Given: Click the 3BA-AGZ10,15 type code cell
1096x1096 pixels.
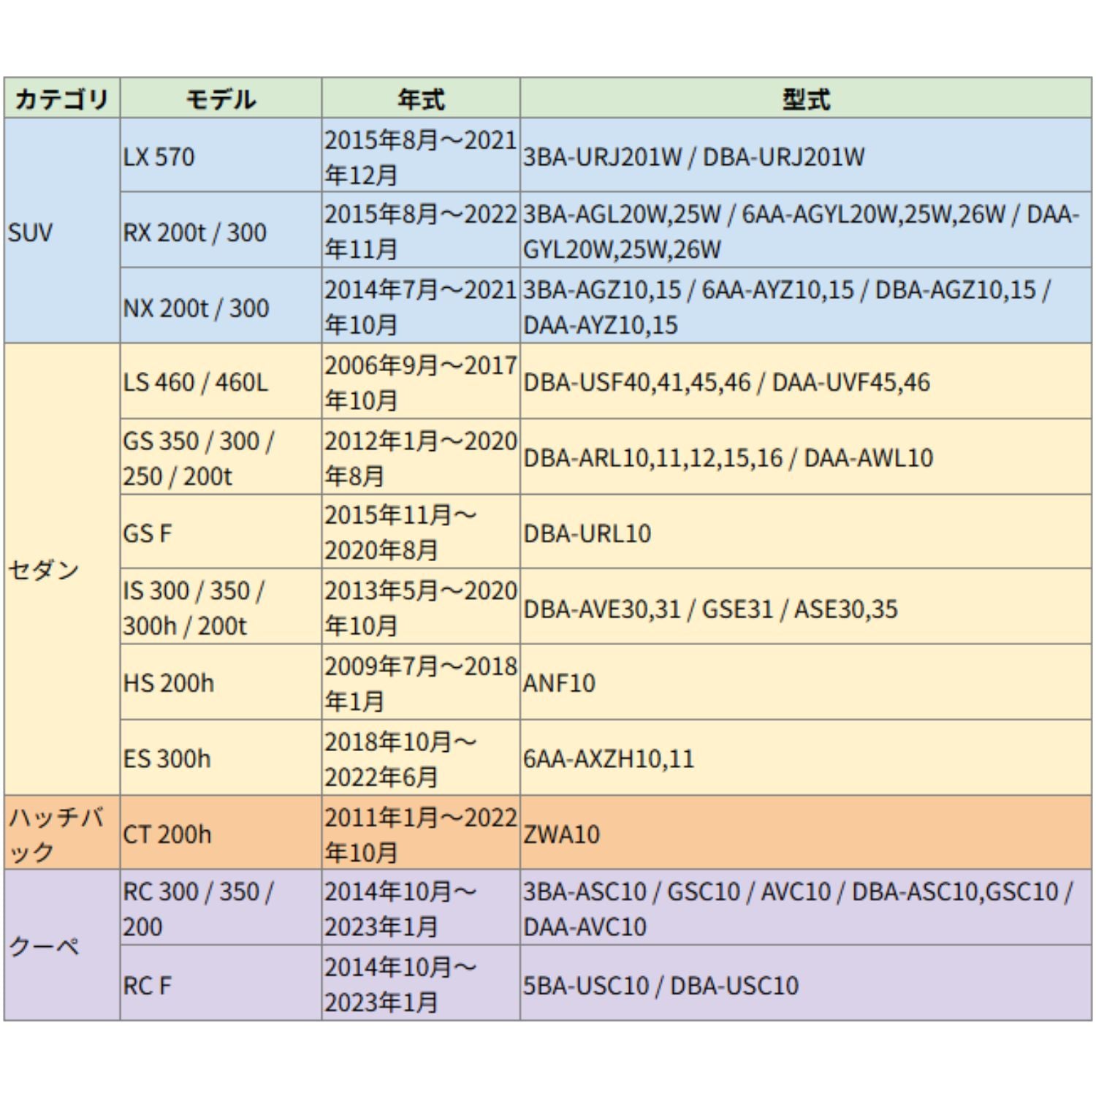Looking at the screenshot, I should coord(806,305).
